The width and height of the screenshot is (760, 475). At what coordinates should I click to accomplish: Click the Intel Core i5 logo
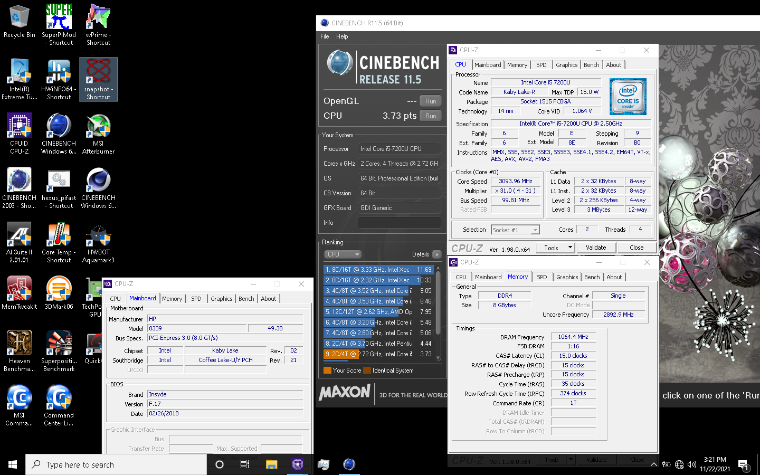tap(628, 97)
